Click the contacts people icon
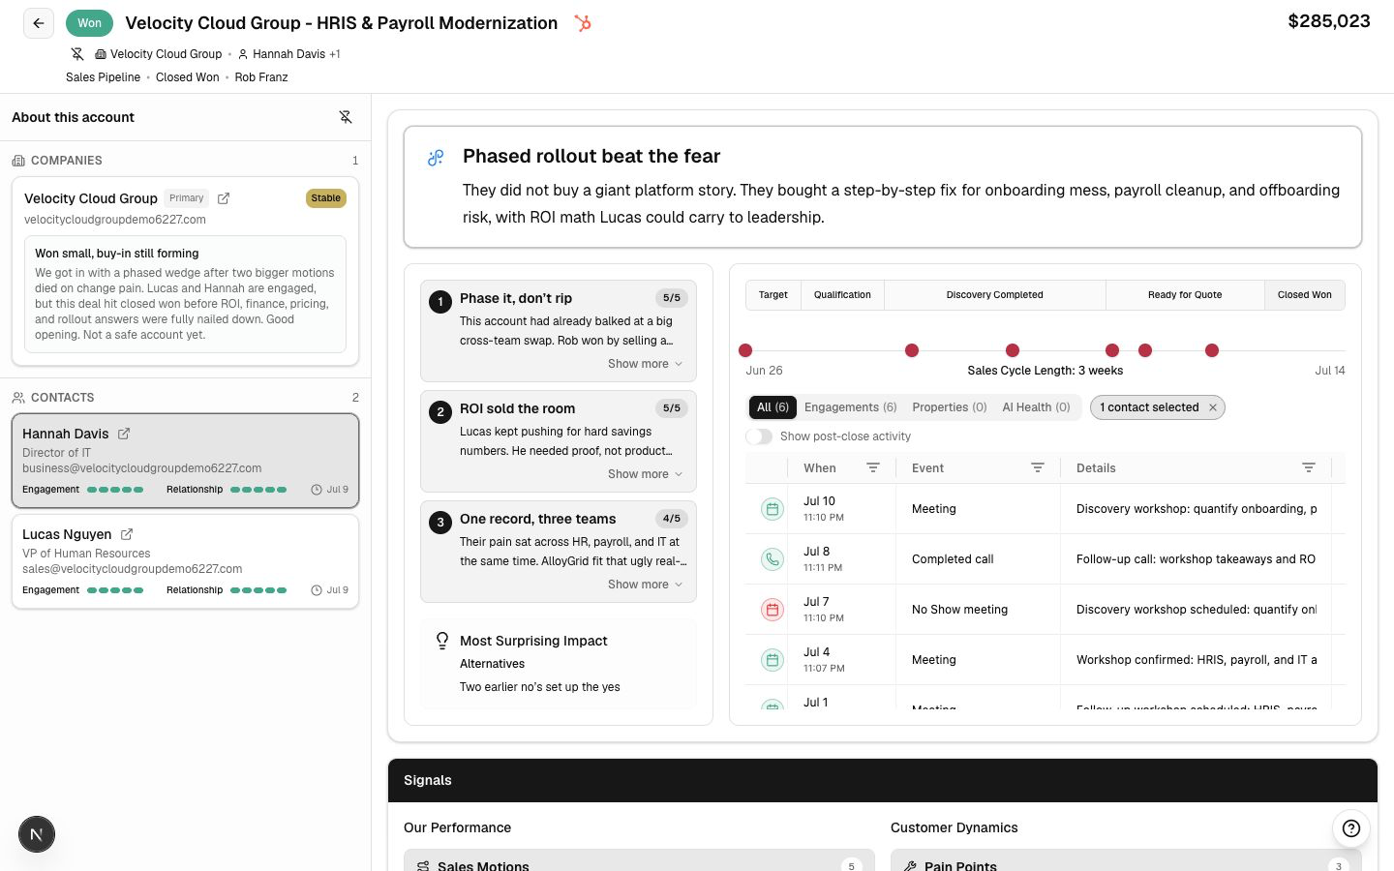1394x871 pixels. click(18, 398)
